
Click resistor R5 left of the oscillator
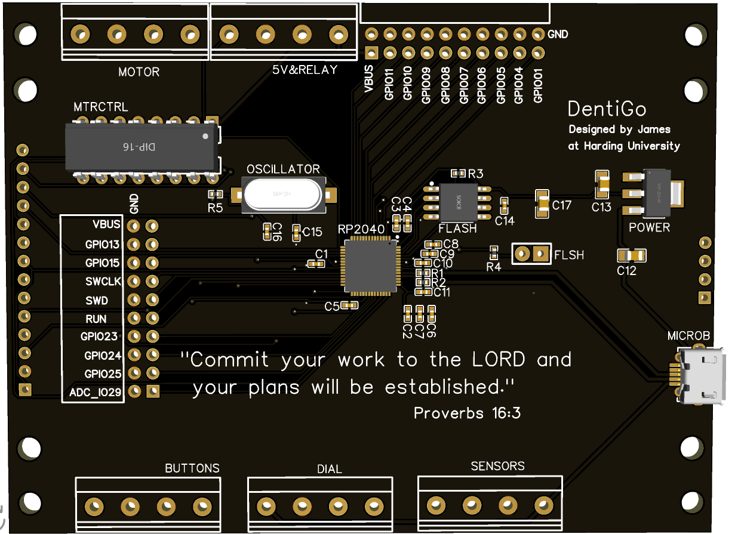[x=215, y=195]
